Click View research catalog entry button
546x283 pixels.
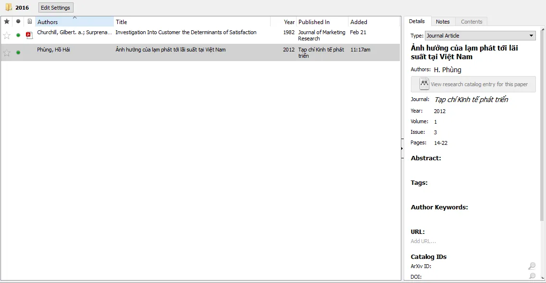473,84
